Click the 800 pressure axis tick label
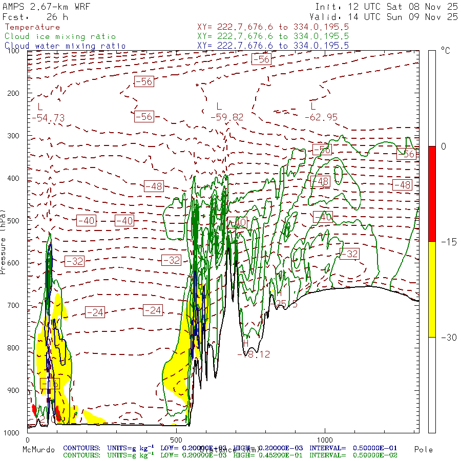The width and height of the screenshot is (461, 461). click(x=13, y=348)
